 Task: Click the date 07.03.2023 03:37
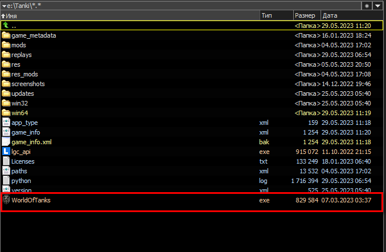[346, 200]
